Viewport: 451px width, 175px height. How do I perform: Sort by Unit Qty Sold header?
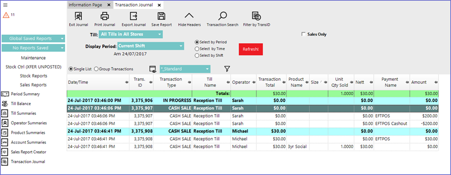[x=341, y=82]
